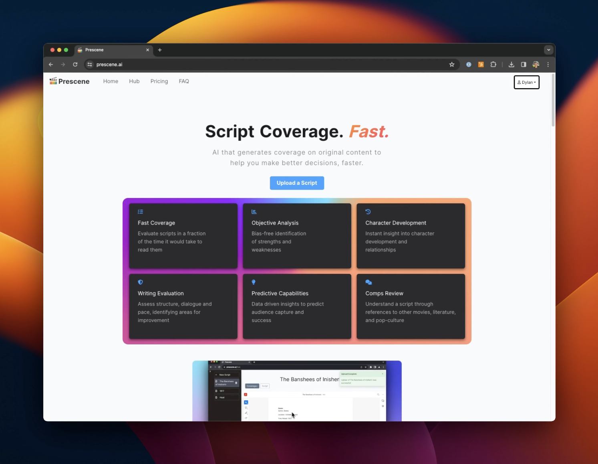Click the Chrome profile avatar icon
The width and height of the screenshot is (598, 464).
536,65
